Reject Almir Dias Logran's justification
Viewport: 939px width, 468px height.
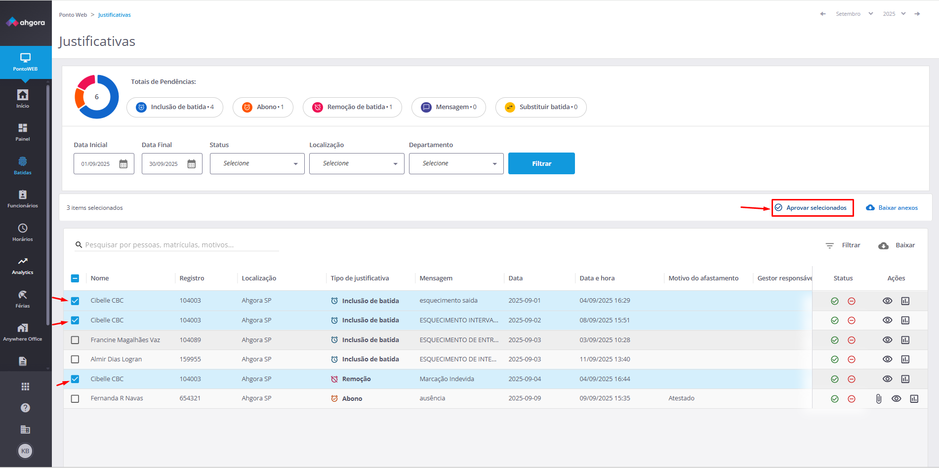[x=851, y=359]
